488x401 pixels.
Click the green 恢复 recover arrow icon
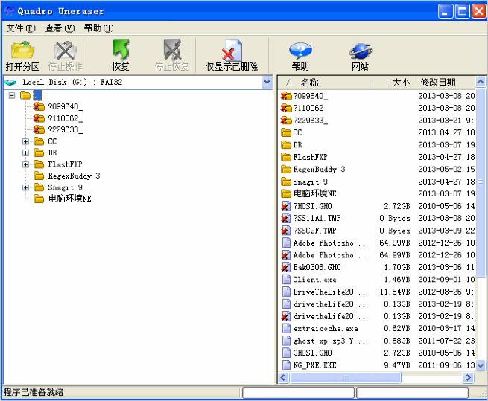[121, 49]
